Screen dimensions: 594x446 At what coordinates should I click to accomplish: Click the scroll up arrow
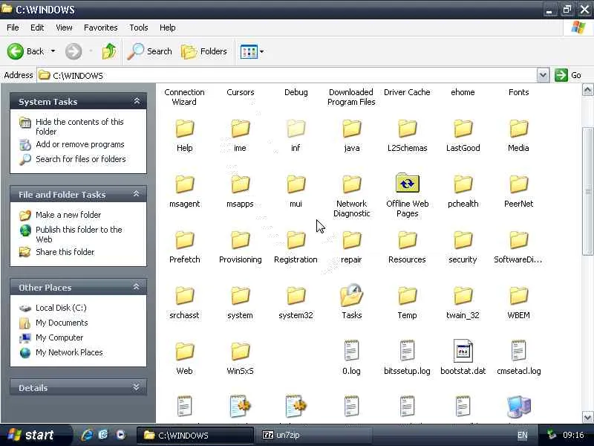pyautogui.click(x=587, y=90)
